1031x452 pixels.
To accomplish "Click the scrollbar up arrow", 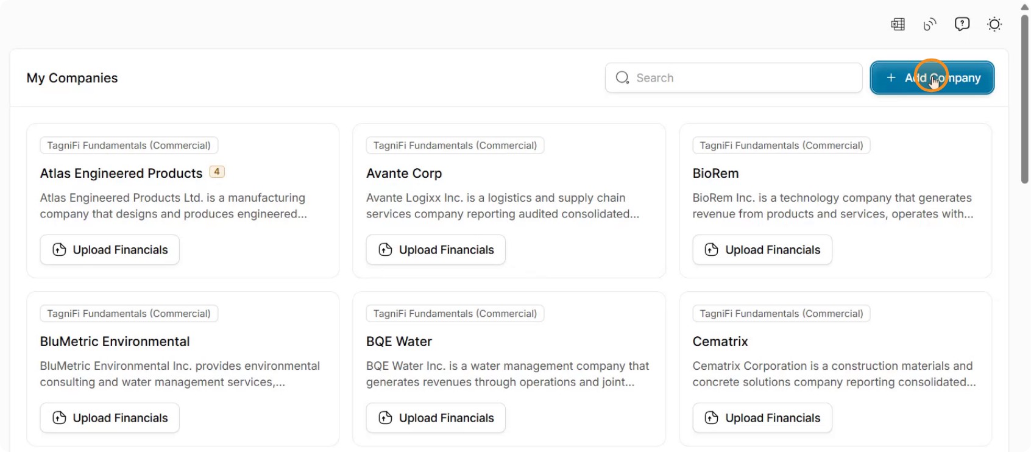I will click(x=1025, y=6).
